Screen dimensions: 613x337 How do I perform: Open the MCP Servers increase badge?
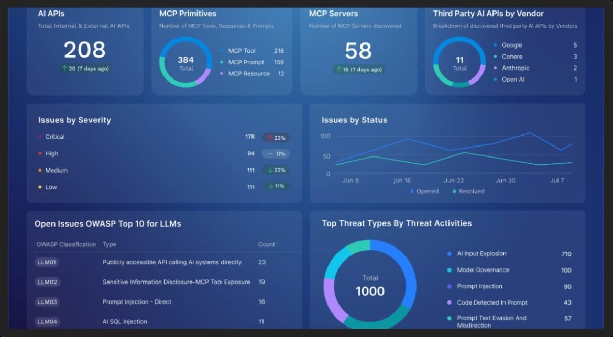pyautogui.click(x=359, y=69)
